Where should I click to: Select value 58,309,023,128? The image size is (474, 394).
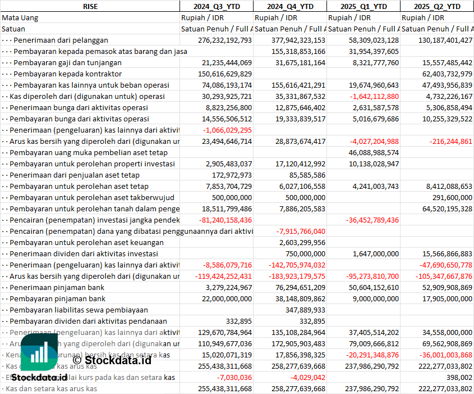click(374, 40)
